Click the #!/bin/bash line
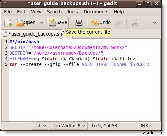The image size is (167, 136). tap(24, 42)
